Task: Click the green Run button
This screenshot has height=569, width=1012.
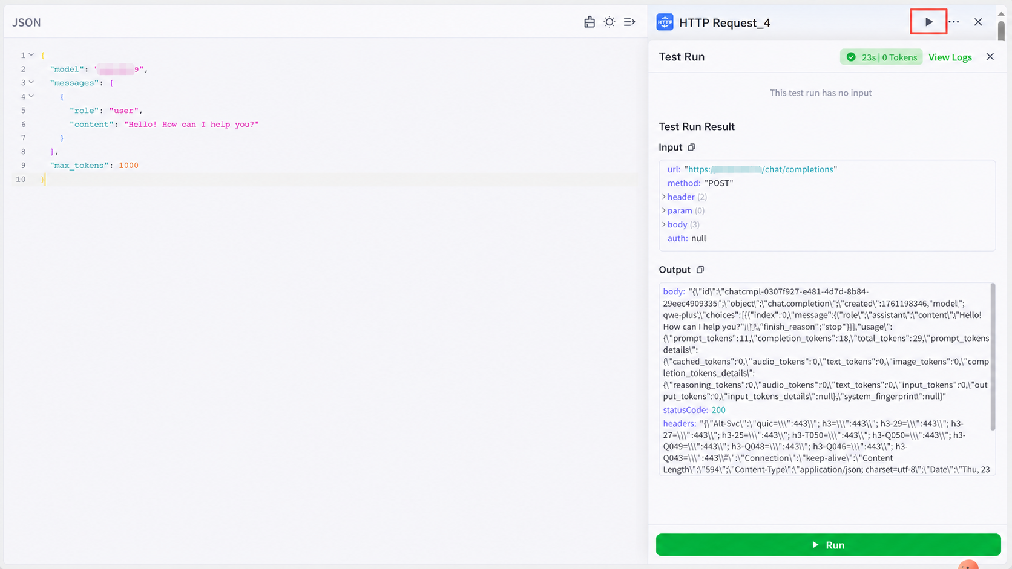Action: (828, 545)
